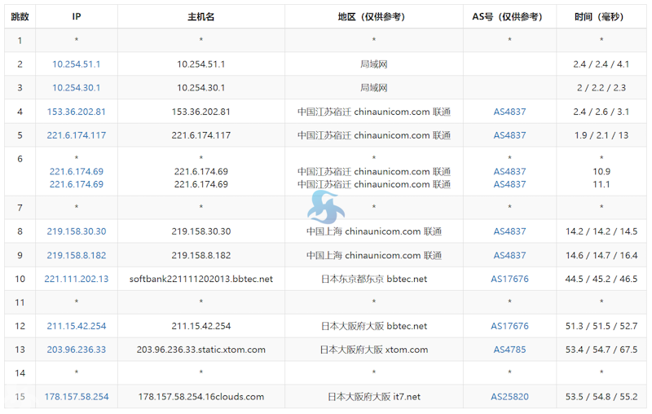Image resolution: width=652 pixels, height=414 pixels.
Task: Open IP link 10.254.30.1
Action: click(x=76, y=88)
